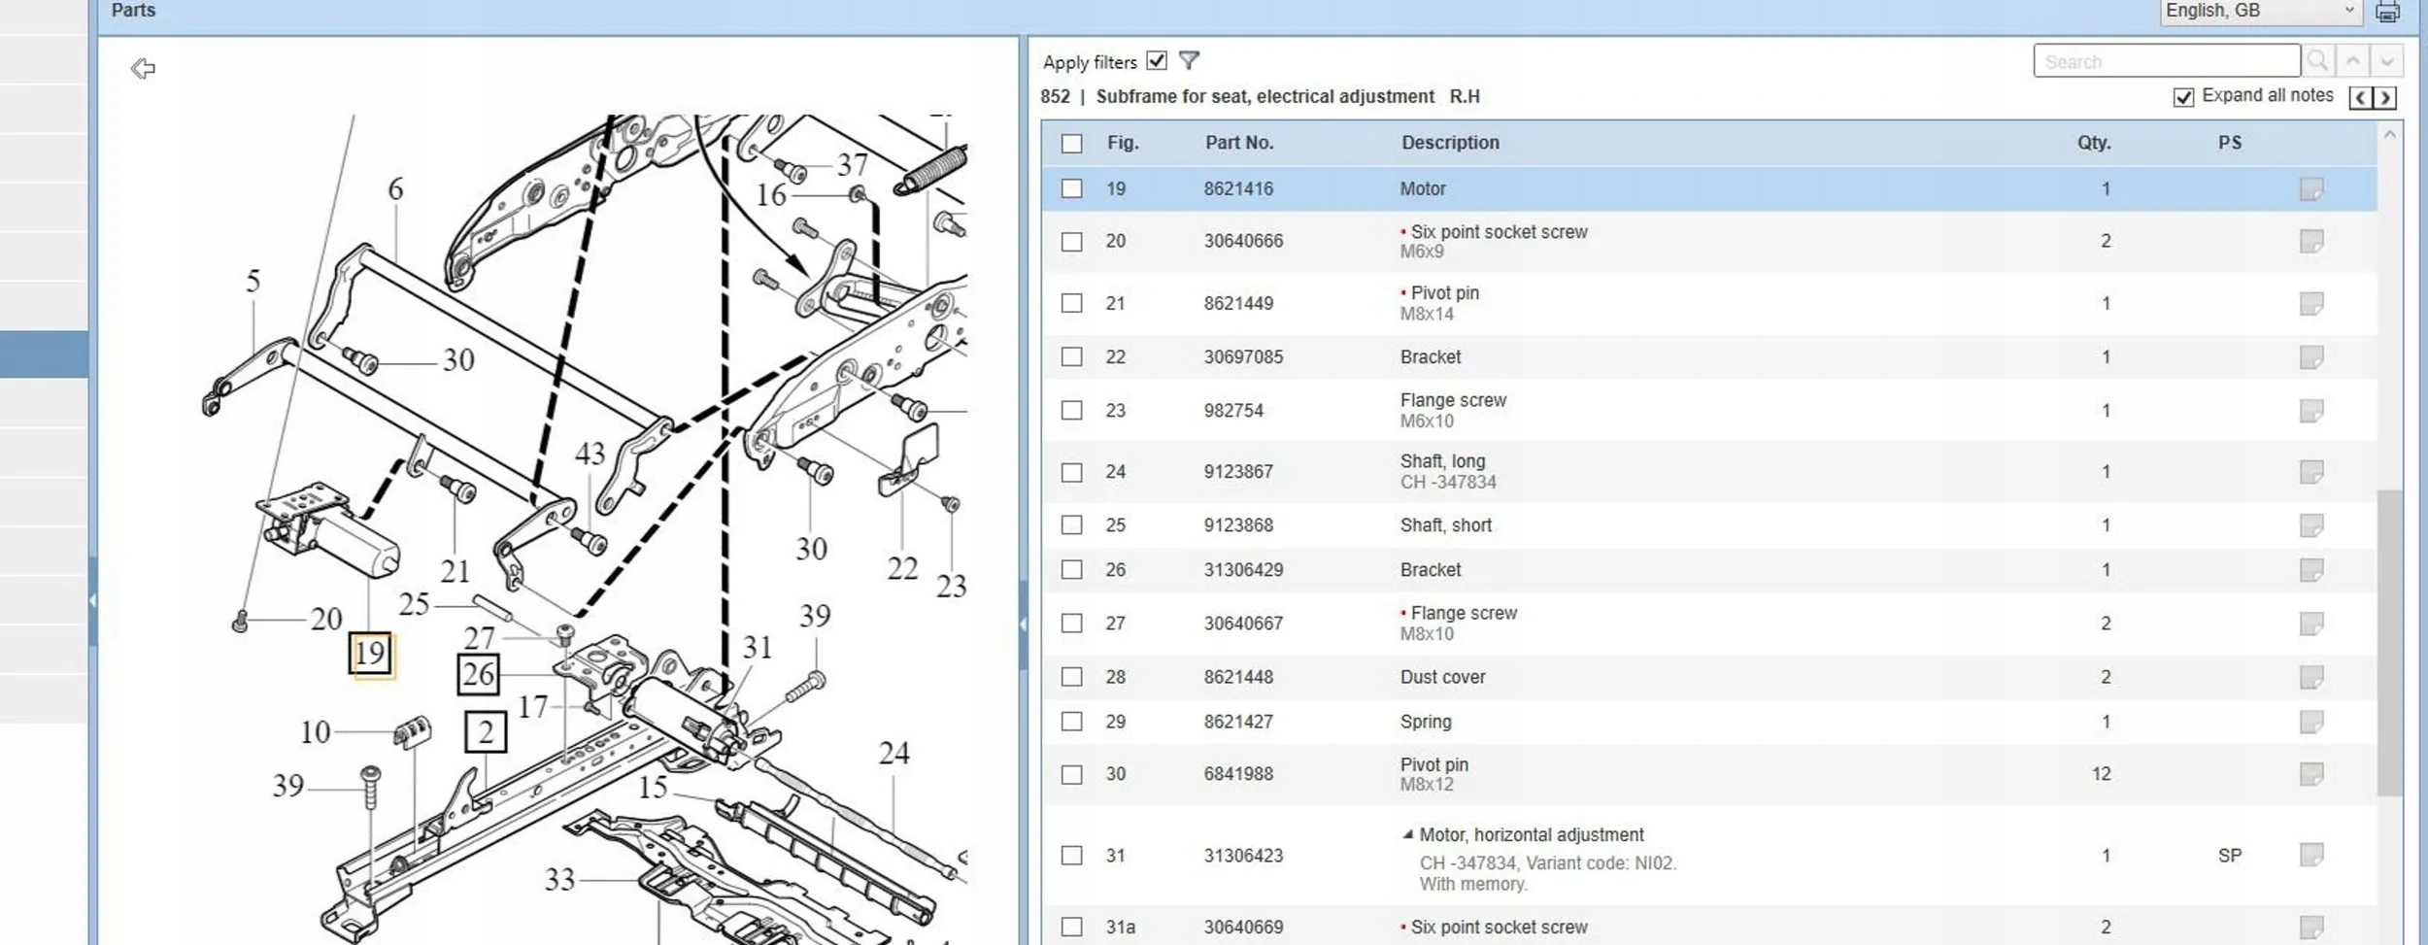Open note icon for Dust cover row
This screenshot has width=2428, height=945.
pyautogui.click(x=2310, y=676)
